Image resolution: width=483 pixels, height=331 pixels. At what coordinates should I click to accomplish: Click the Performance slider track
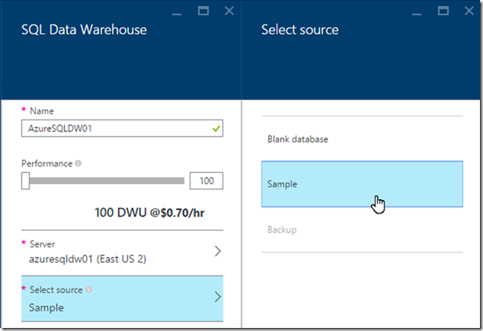pos(107,180)
